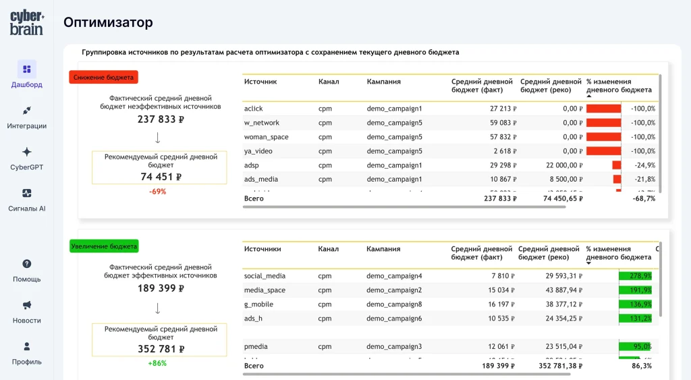Click sort arrow under % изменения in top table
This screenshot has height=380, width=691.
(x=589, y=97)
